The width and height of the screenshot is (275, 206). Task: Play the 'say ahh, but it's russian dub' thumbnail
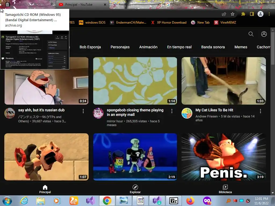(x=46, y=87)
